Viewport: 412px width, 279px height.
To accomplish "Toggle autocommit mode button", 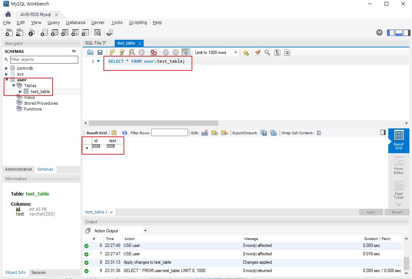I will click(x=185, y=53).
